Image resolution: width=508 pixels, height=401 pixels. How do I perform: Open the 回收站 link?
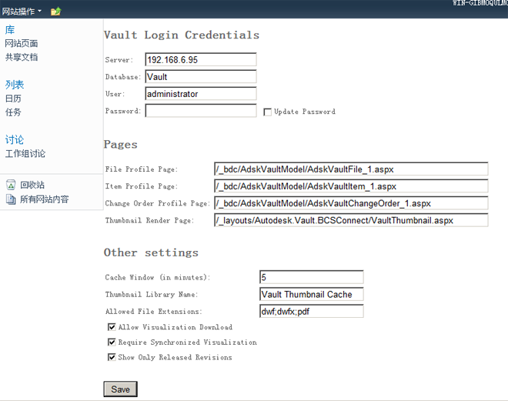[32, 185]
